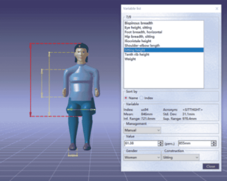
Task: Increase the percentile value with stepper arrows
Action: (x=160, y=142)
